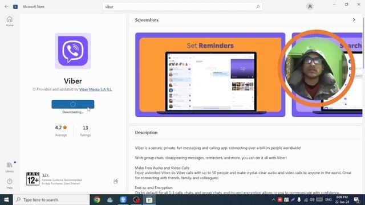Click the volume speaker tray icon
This screenshot has width=365, height=205.
click(312, 200)
